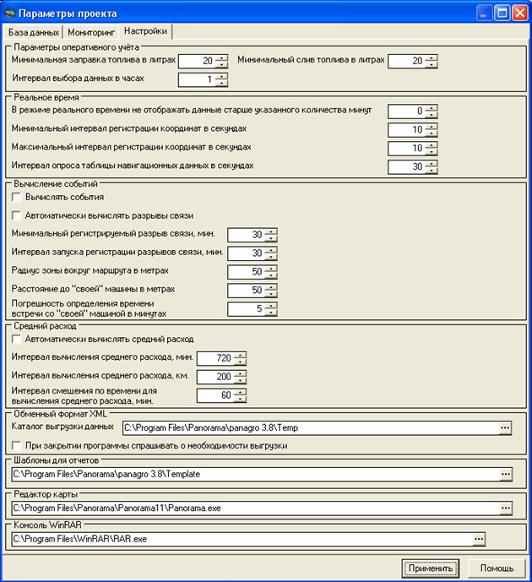Image resolution: width=532 pixels, height=582 pixels.
Task: Click the application icon in title bar
Action: [11, 14]
